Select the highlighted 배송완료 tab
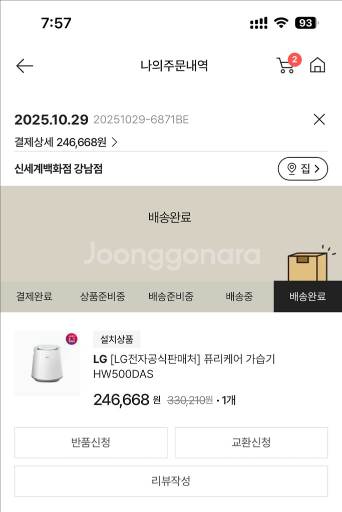Image resolution: width=342 pixels, height=512 pixels. (x=307, y=296)
